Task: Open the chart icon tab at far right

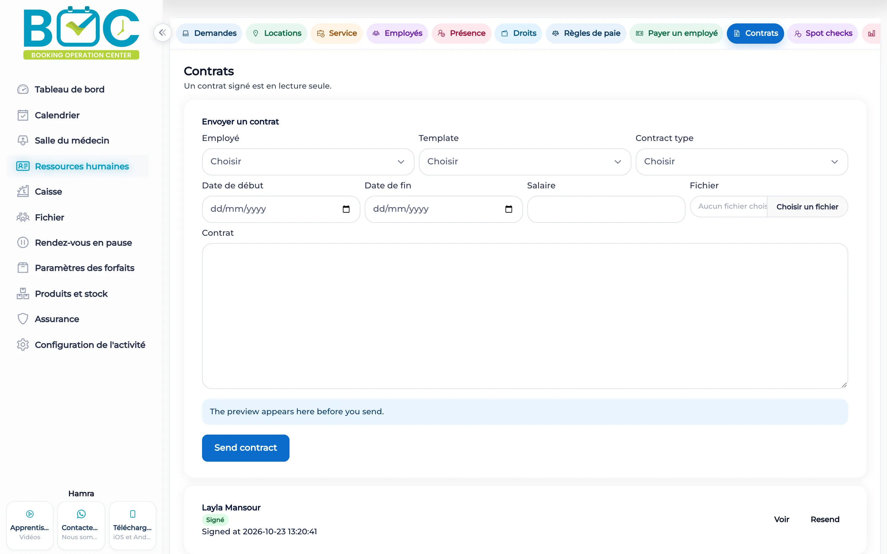Action: [872, 33]
